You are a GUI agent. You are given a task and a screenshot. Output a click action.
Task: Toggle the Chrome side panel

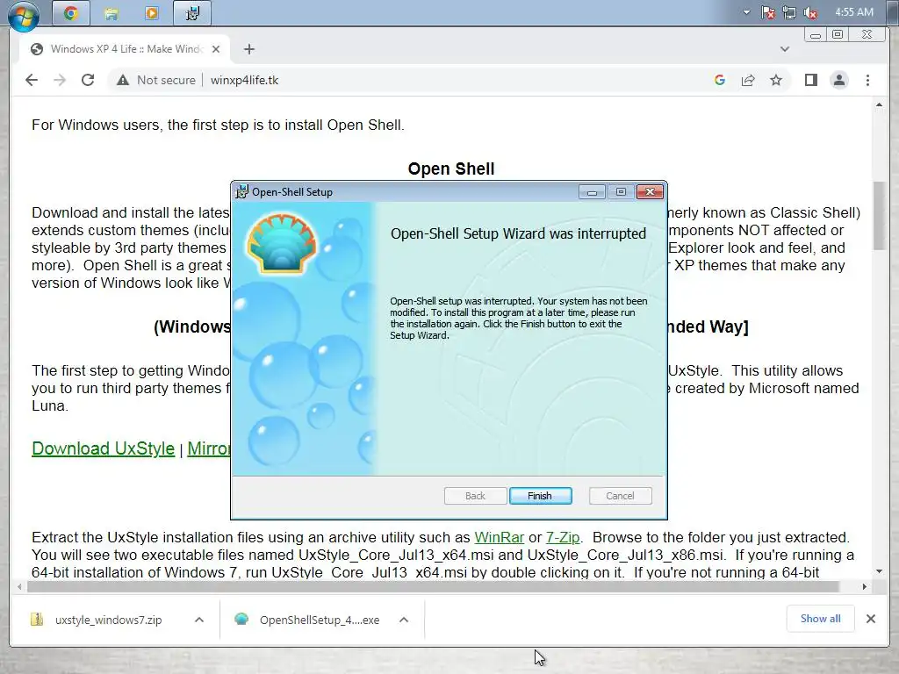point(810,80)
